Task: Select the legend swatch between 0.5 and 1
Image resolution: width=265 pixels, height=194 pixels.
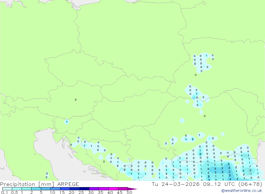Action: click(x=17, y=189)
